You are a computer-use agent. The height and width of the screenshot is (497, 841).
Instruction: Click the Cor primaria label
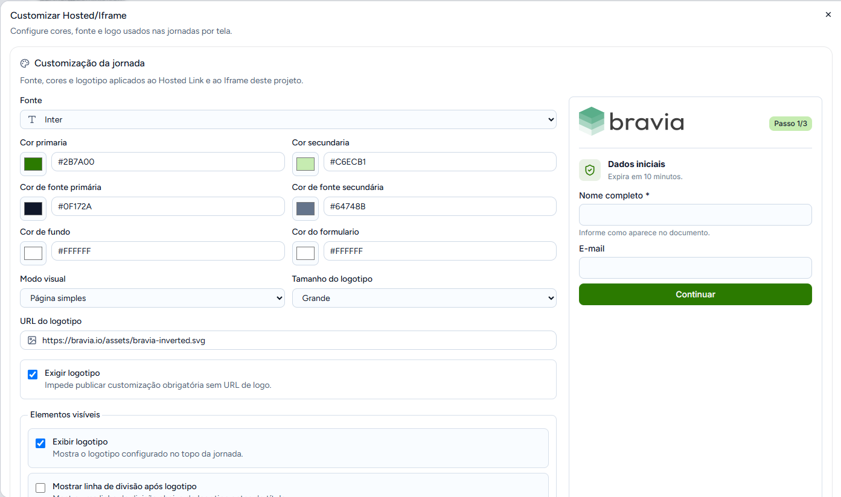click(43, 143)
